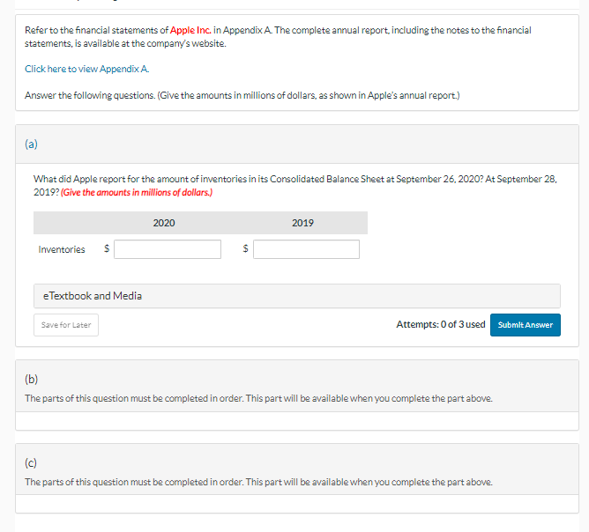Click the 2019 column header
Image resolution: width=589 pixels, height=532 pixels.
point(302,223)
